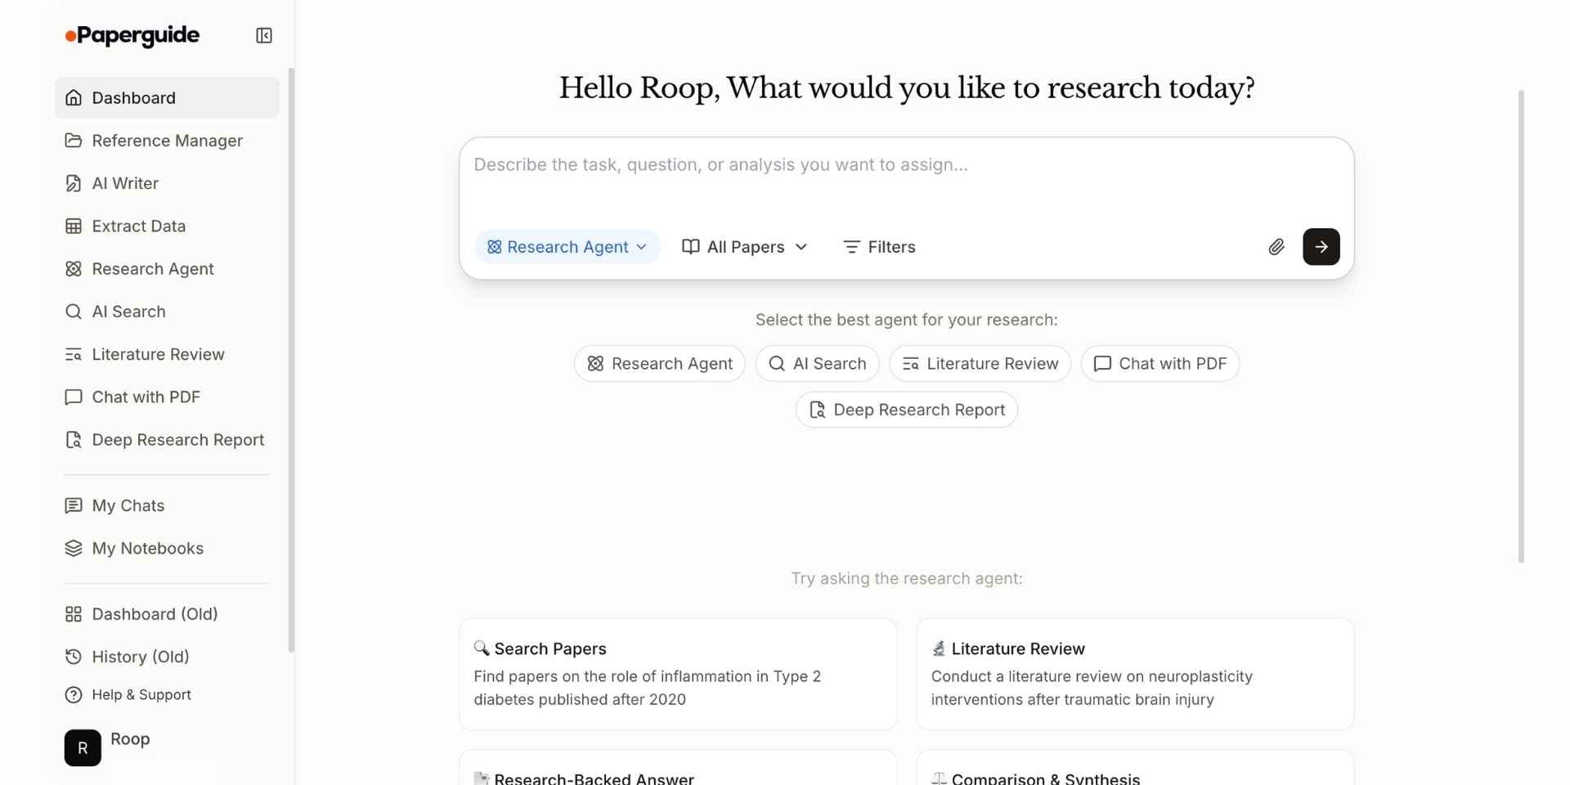
Task: Click the Paperguide logo
Action: 132,35
